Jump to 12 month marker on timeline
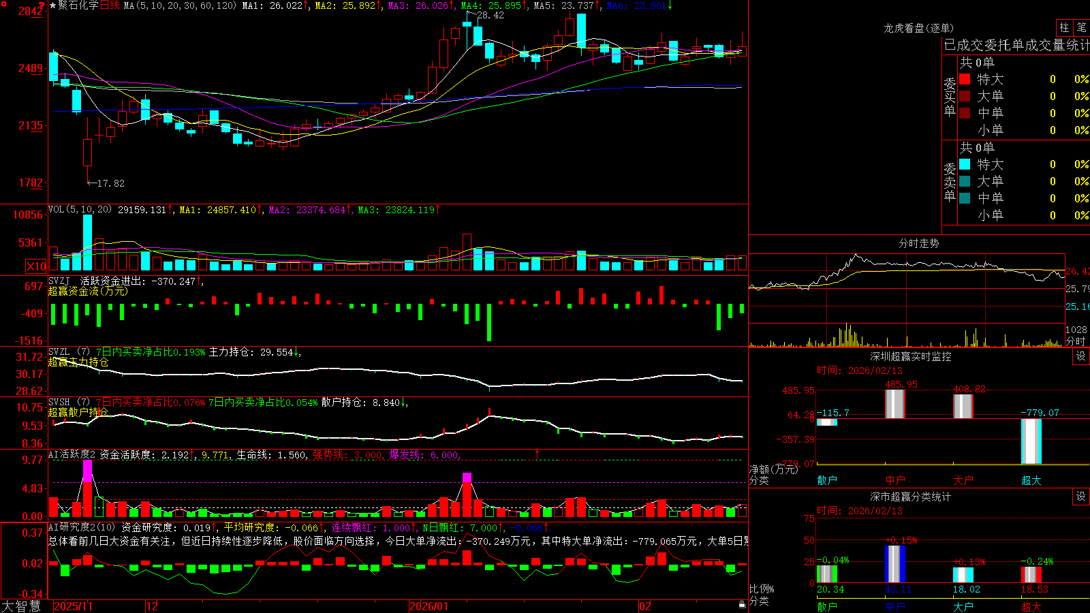Image resolution: width=1090 pixels, height=613 pixels. (153, 606)
